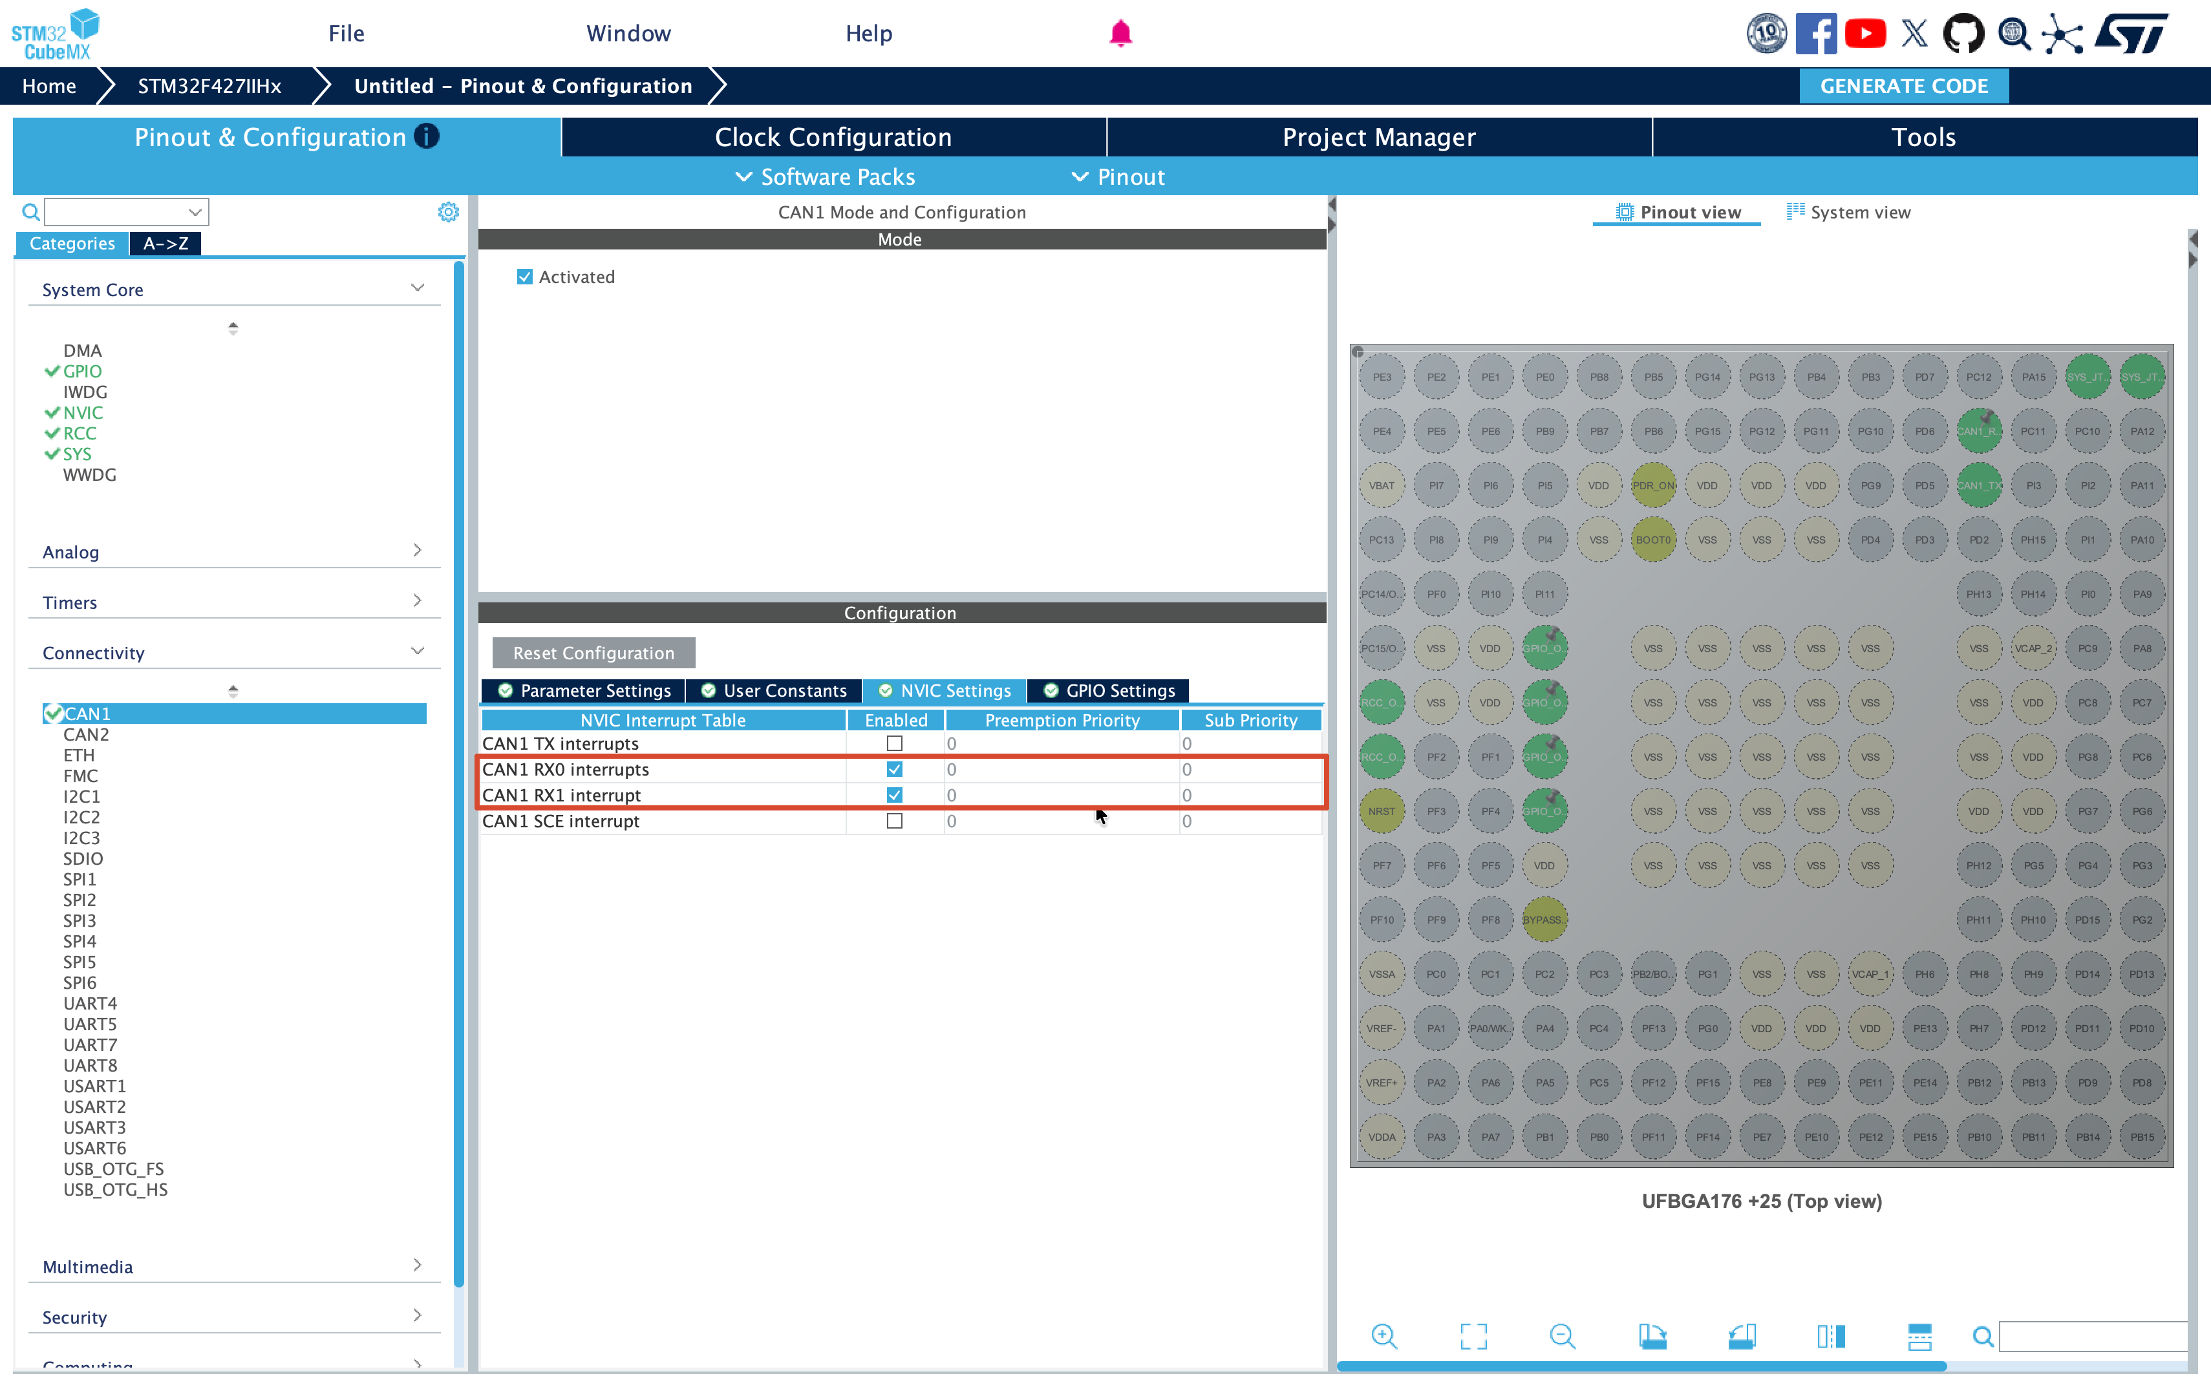This screenshot has height=1387, width=2211.
Task: Go to Home in the breadcrumb
Action: (48, 86)
